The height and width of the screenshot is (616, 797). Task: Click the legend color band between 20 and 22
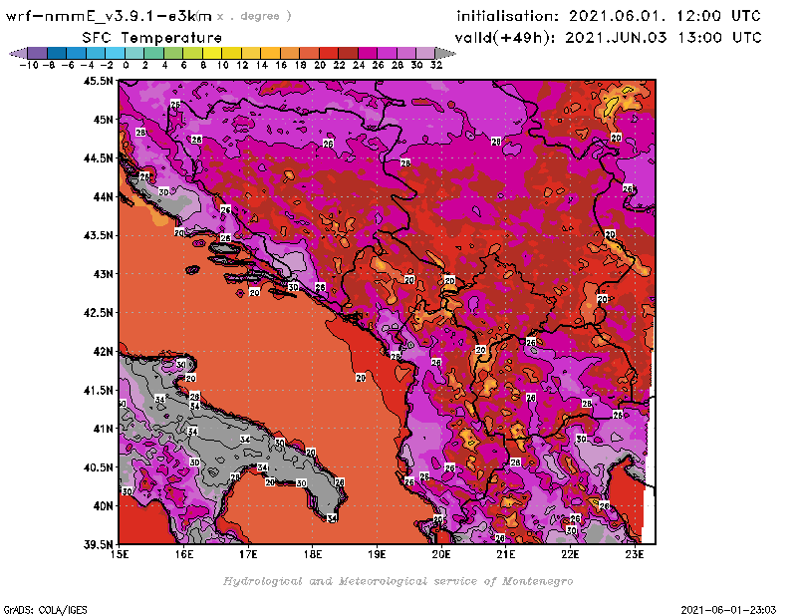tap(329, 53)
